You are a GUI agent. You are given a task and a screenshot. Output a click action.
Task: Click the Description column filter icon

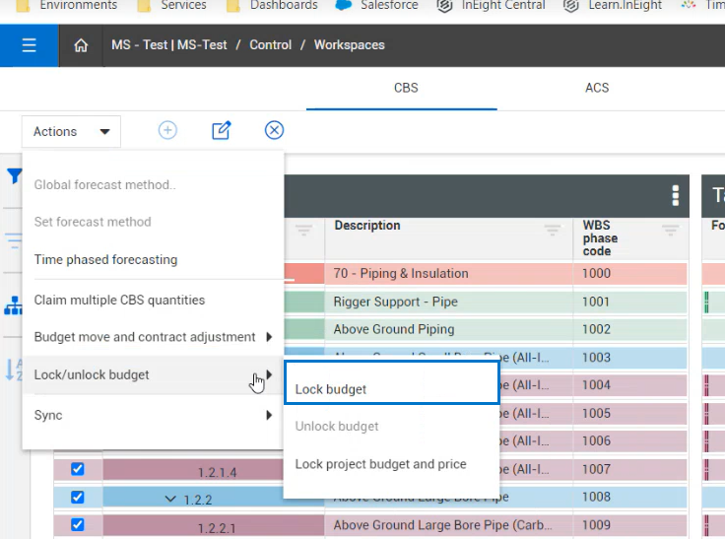point(553,230)
